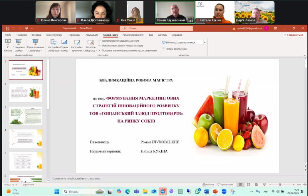Image resolution: width=308 pixels, height=196 pixels.
Task: Switch to slide sorter view in status bar
Action: click(249, 184)
